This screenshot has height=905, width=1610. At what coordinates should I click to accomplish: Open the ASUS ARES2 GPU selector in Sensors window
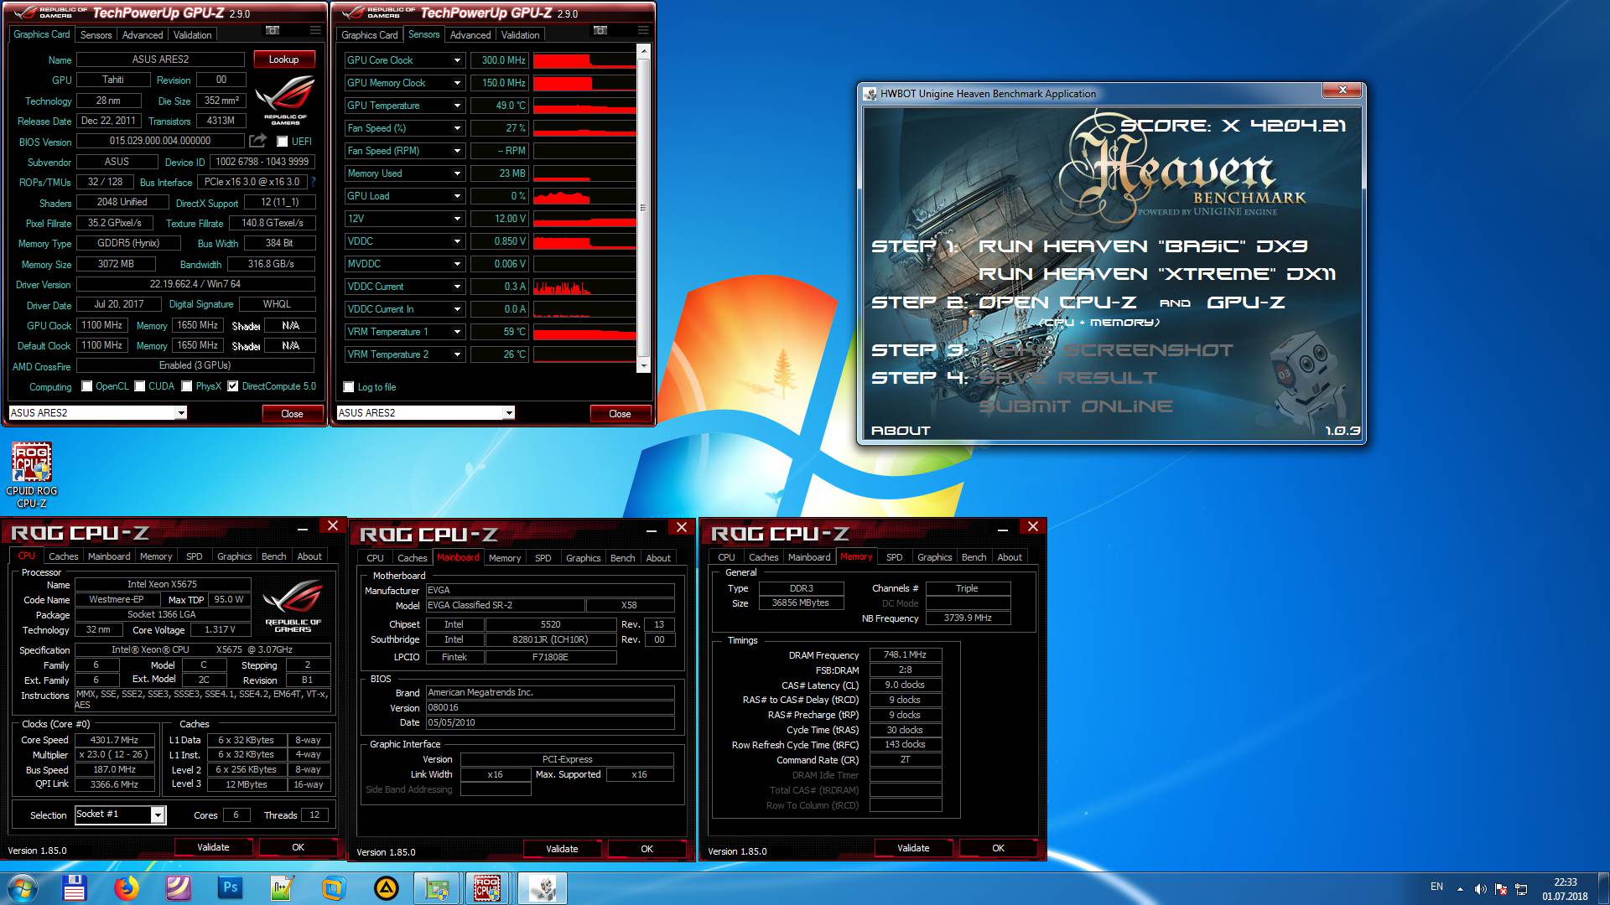pos(425,413)
